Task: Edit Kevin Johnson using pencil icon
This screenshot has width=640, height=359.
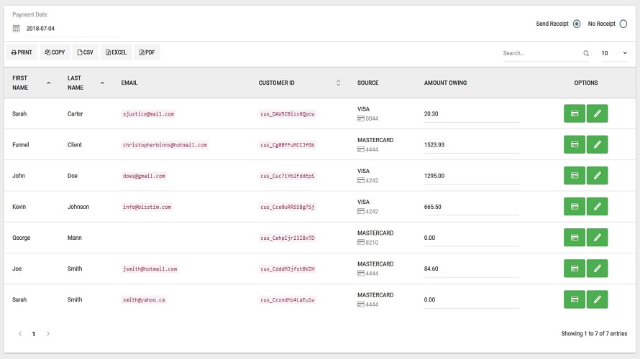Action: pos(597,207)
